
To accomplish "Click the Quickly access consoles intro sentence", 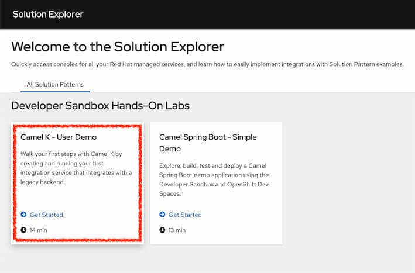I will 207,64.
